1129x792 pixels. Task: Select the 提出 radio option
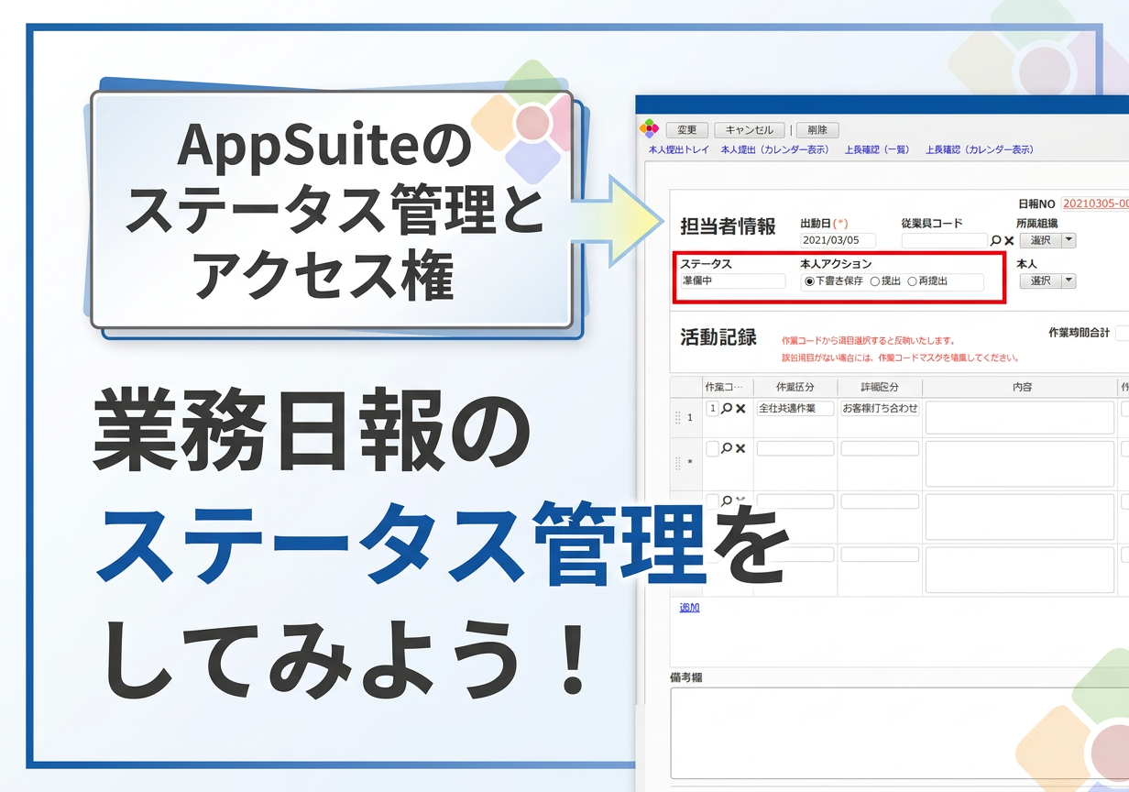click(x=875, y=281)
